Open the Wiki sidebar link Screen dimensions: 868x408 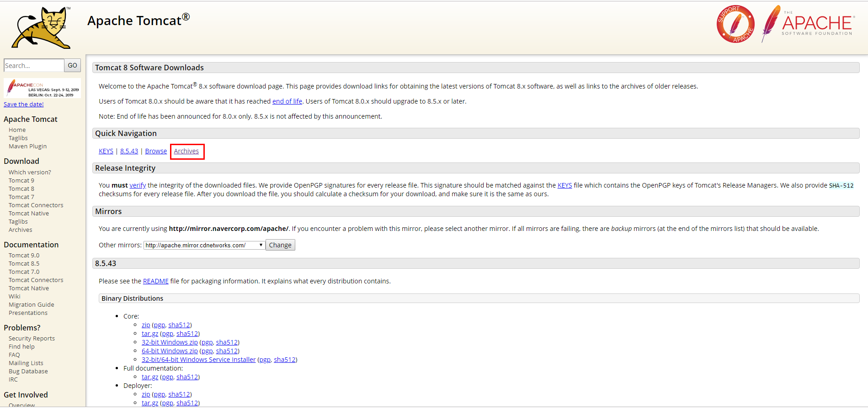15,297
